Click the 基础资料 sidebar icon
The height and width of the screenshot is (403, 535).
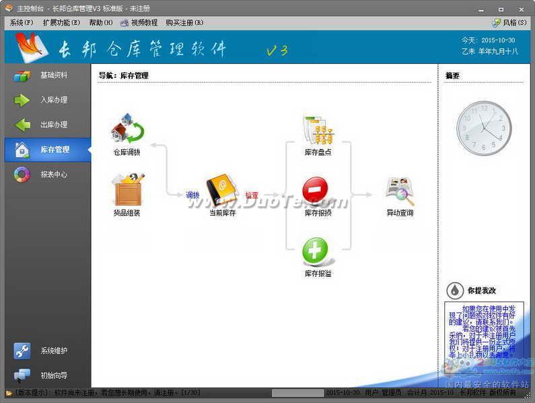22,75
